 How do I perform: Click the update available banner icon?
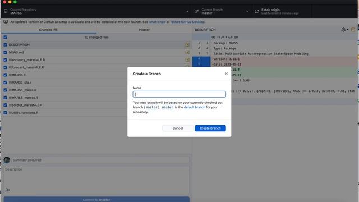[x=6, y=22]
